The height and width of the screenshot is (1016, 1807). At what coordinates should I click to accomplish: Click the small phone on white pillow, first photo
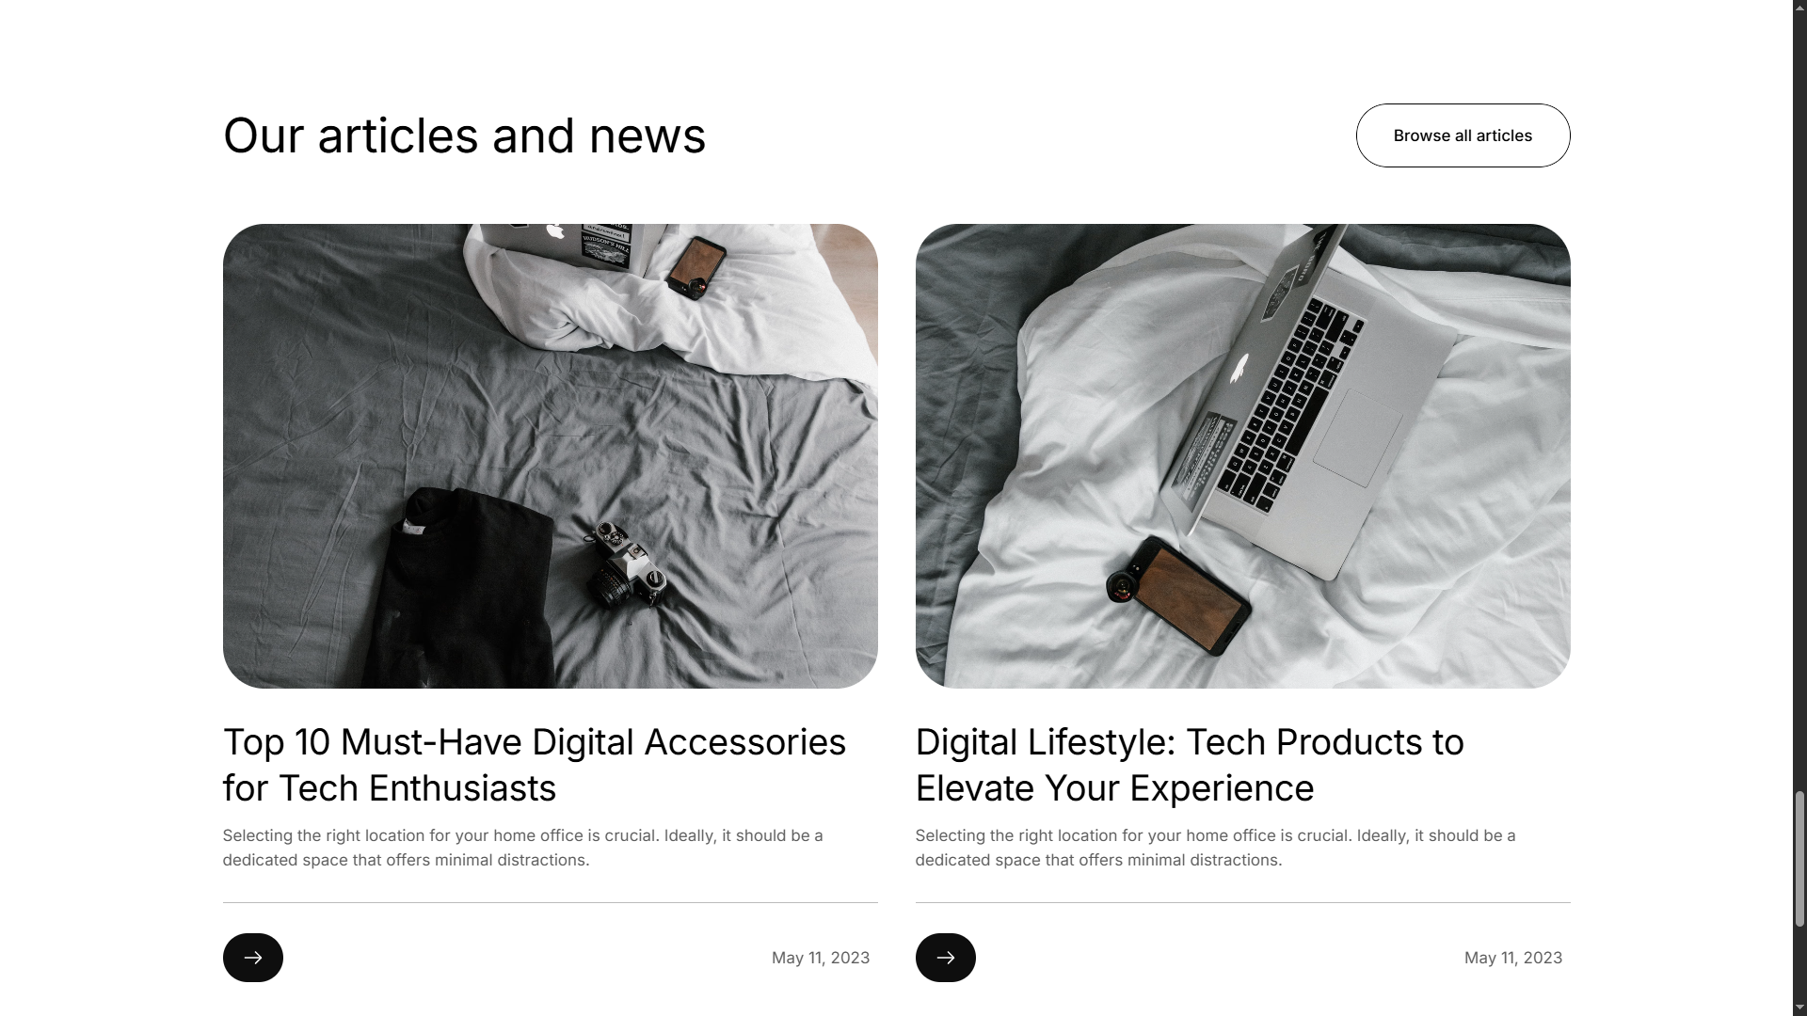(696, 268)
